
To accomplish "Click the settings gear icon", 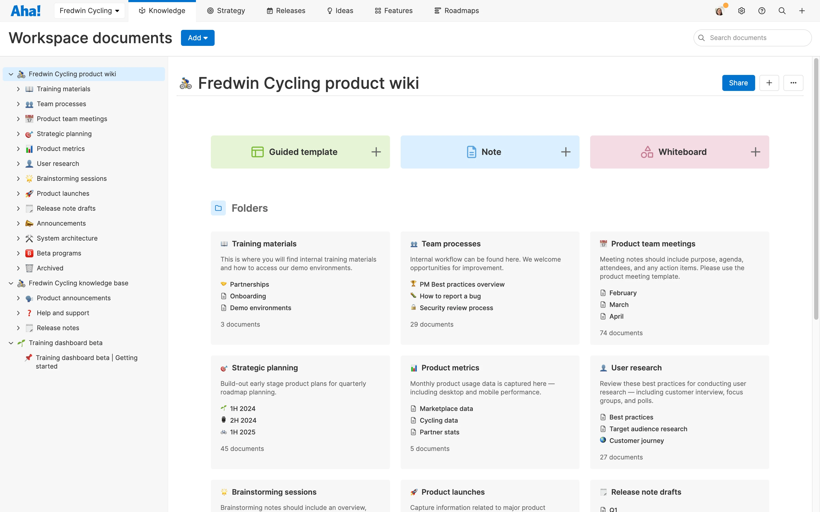I will (x=742, y=10).
